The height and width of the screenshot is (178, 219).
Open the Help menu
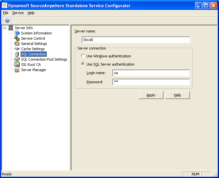tap(31, 13)
